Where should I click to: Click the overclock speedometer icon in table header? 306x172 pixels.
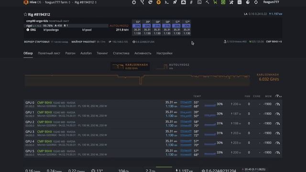coord(278,96)
